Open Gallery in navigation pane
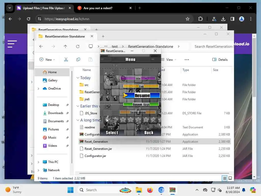 (52, 80)
